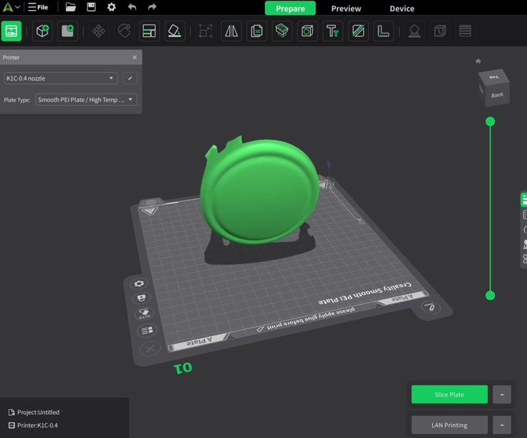This screenshot has width=527, height=438.
Task: Open the Text tool in toolbar
Action: (332, 31)
